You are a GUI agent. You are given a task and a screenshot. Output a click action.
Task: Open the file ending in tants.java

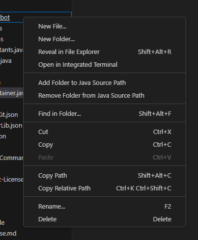[x=11, y=50]
